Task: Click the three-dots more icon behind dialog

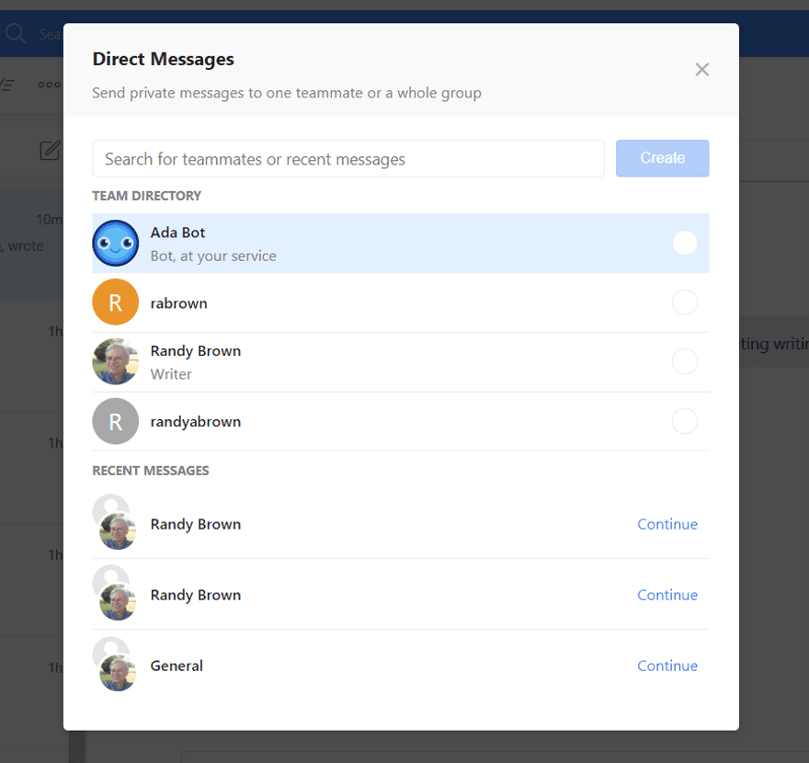Action: (x=50, y=85)
